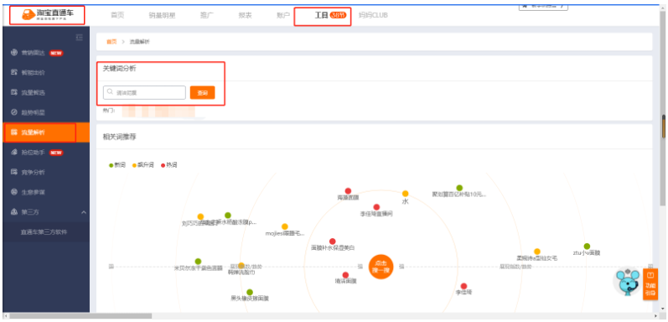Viewport: 668px width, 322px height.
Task: Click the orange 点击搜一搜 center circle
Action: click(381, 267)
